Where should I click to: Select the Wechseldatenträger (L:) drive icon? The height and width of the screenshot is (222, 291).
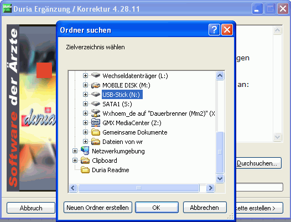(96, 76)
